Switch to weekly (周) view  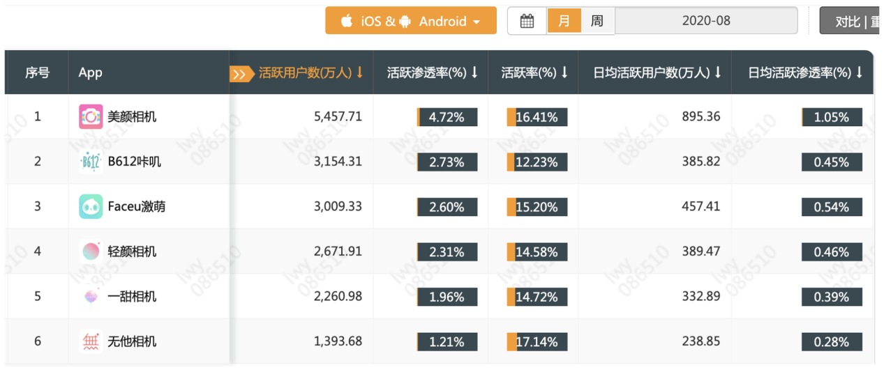pyautogui.click(x=597, y=21)
